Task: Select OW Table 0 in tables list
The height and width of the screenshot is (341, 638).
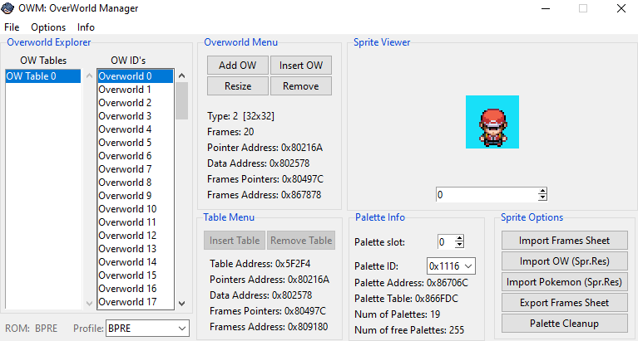Action: 42,76
